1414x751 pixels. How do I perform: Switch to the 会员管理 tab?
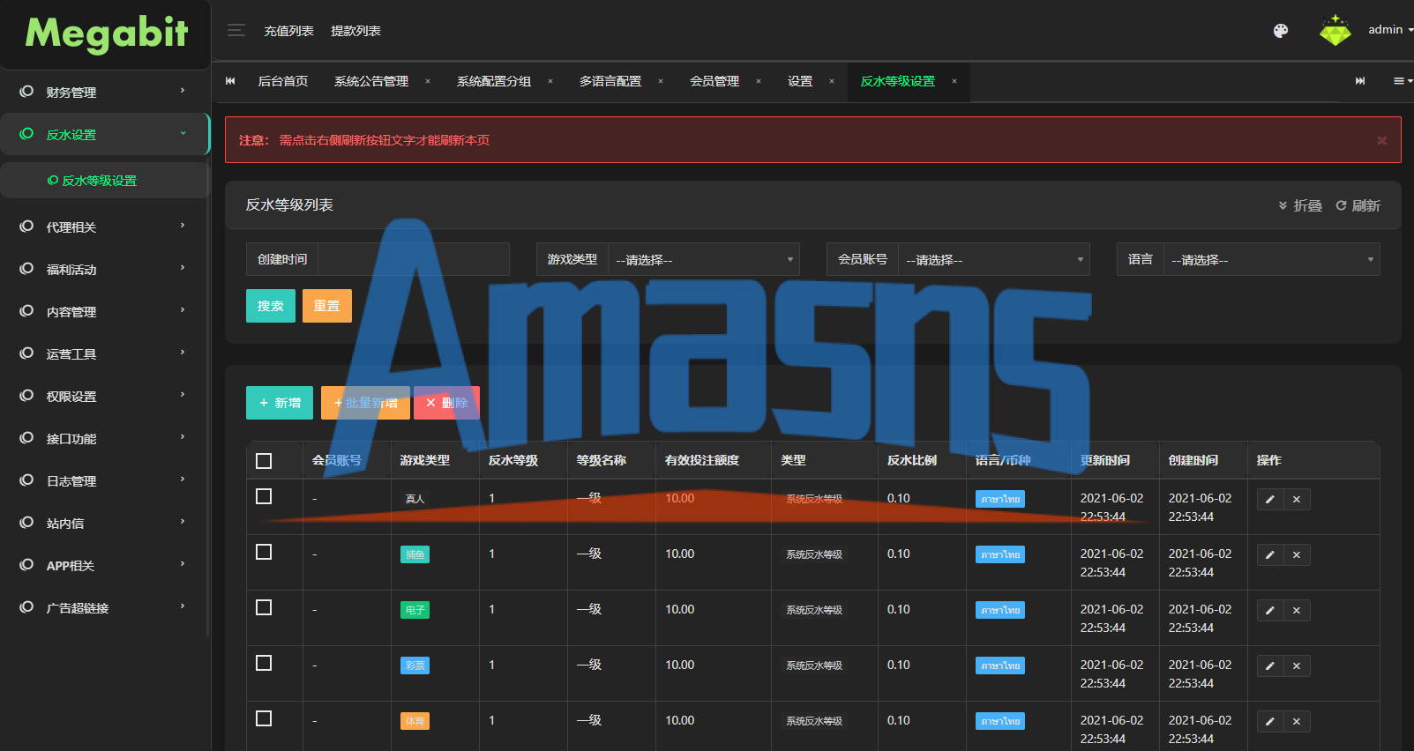714,81
